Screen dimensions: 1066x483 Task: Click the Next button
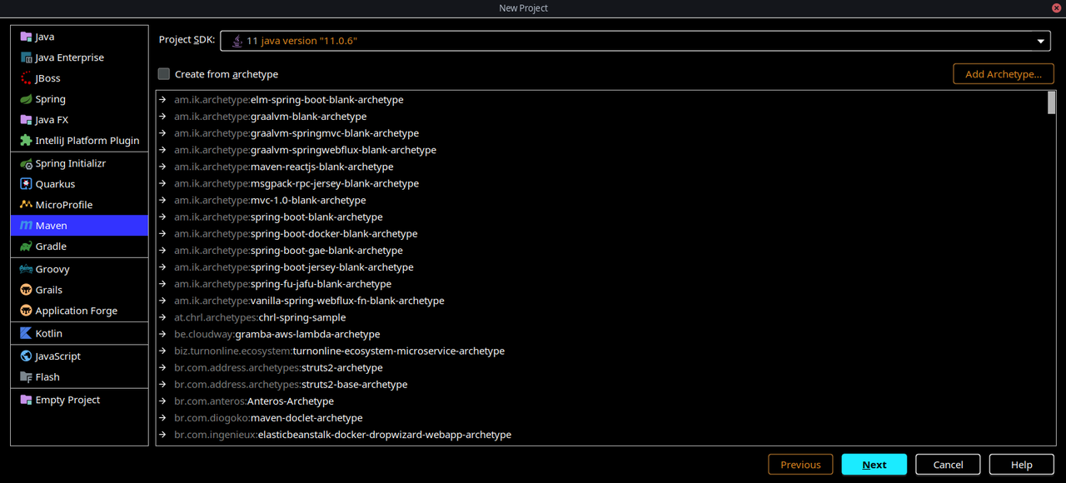[874, 465]
